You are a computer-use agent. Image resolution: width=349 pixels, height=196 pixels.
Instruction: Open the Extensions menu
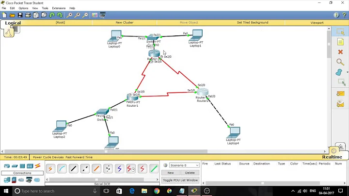(59, 8)
